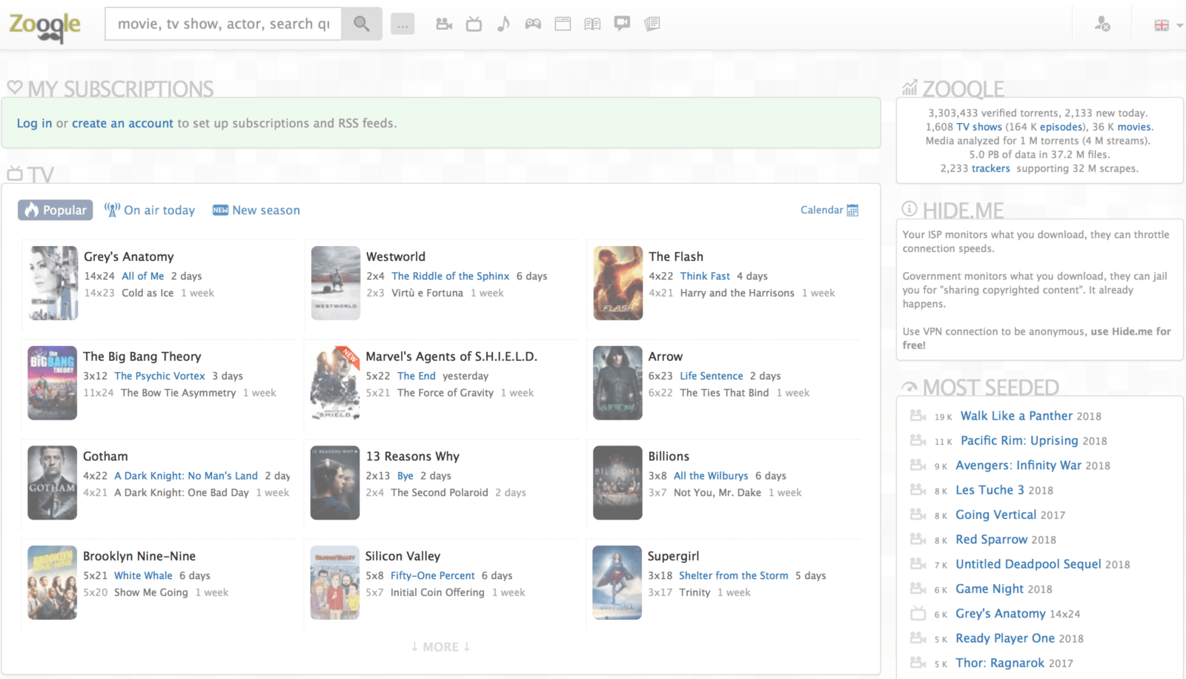Screen dimensions: 1186x679
Task: Open Anime category speech bubble icon
Action: (x=622, y=24)
